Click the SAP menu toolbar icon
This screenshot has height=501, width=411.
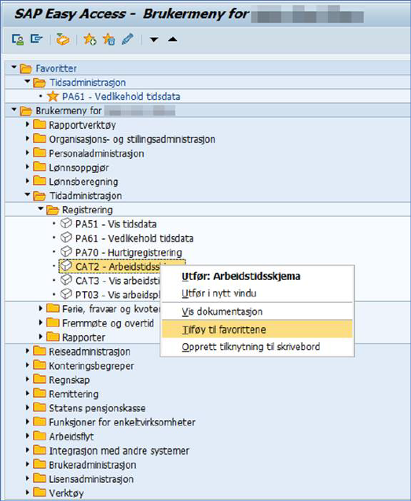[x=36, y=39]
